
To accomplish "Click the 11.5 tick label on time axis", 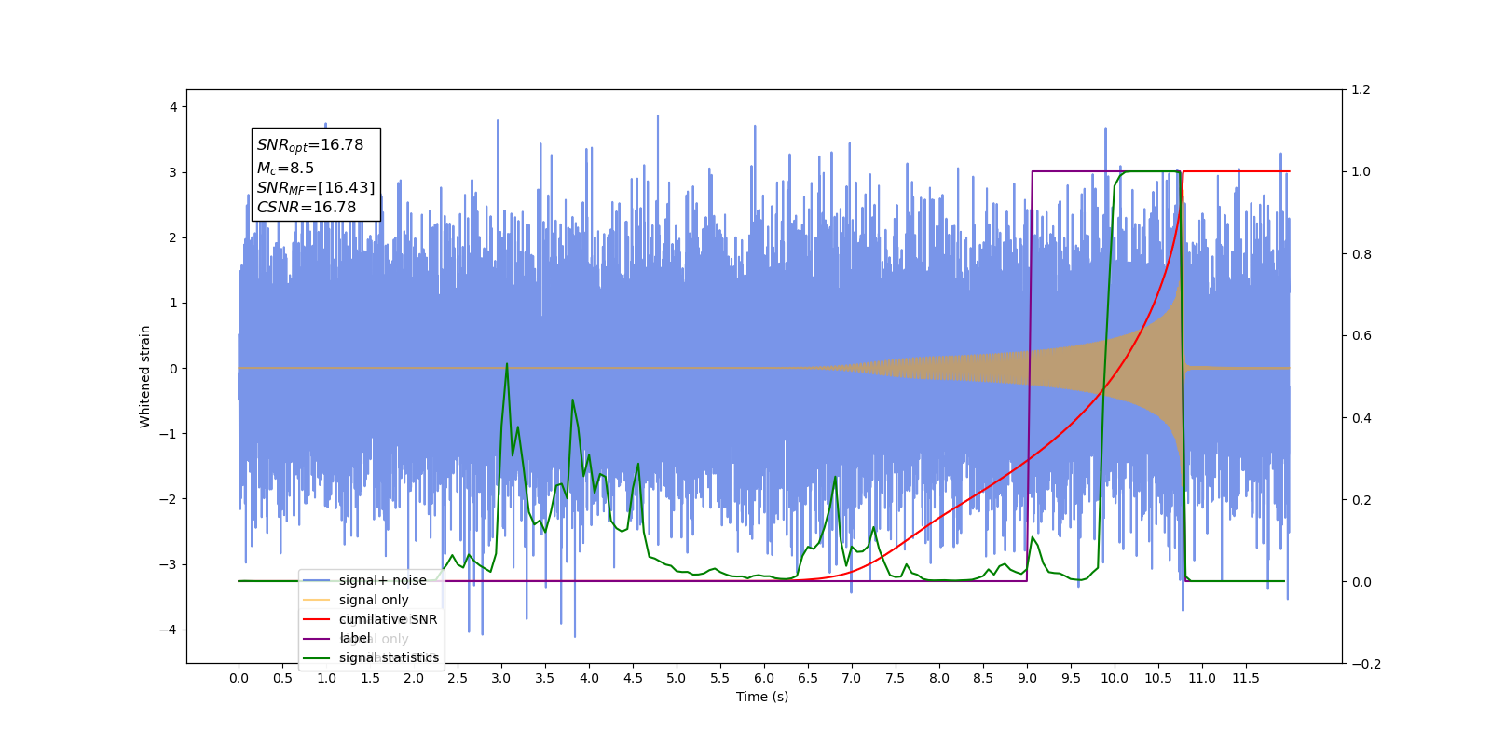I will (1246, 678).
